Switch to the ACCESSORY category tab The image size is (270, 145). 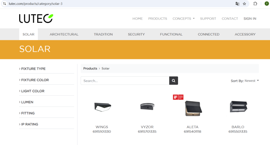[x=245, y=34]
